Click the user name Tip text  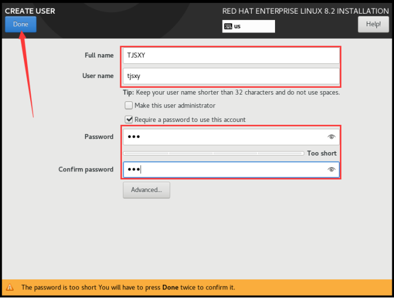click(x=231, y=92)
